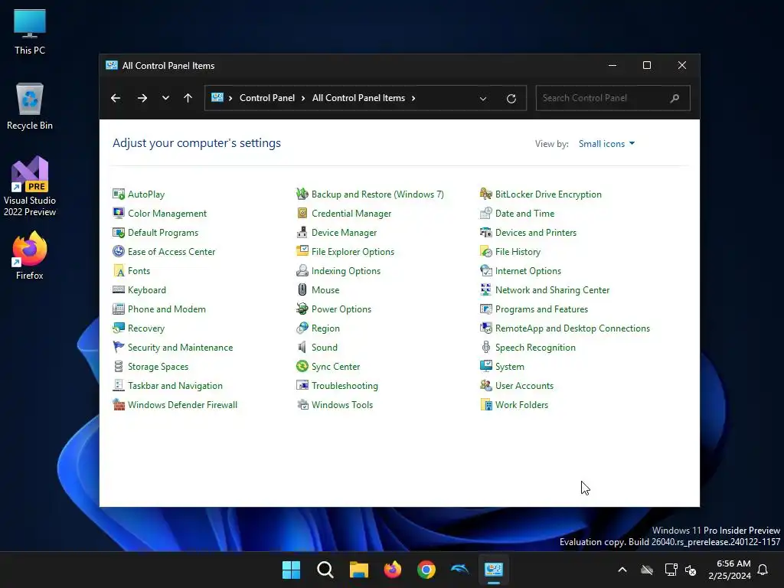Viewport: 784px width, 588px height.
Task: Click the Device Manager icon
Action: [x=302, y=233]
